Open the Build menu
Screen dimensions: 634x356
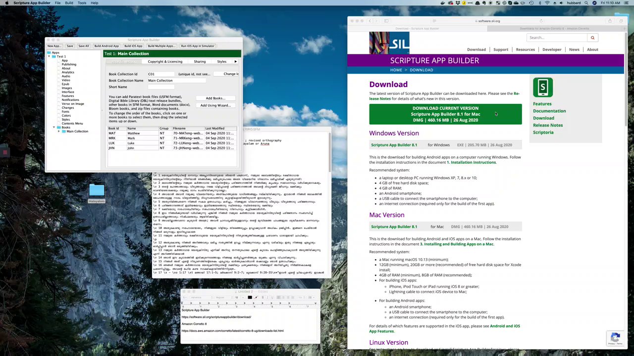pyautogui.click(x=69, y=3)
